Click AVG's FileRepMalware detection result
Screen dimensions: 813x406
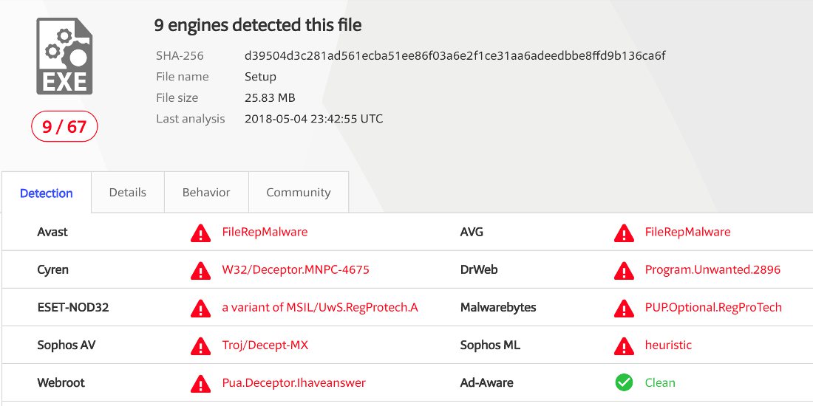(x=687, y=232)
